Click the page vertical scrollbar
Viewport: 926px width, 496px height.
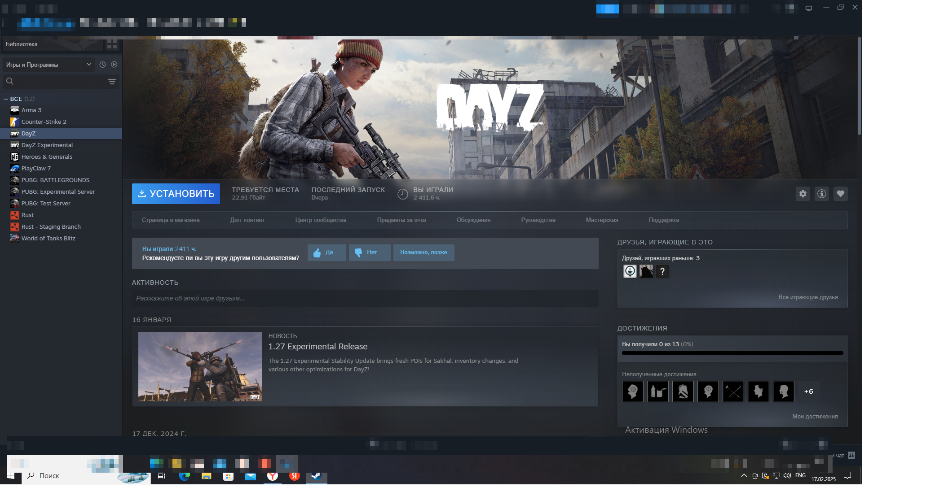click(x=859, y=86)
